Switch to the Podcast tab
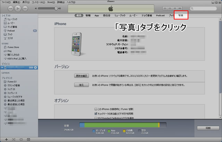Viewport: 222px width, 142px height. coord(160,15)
